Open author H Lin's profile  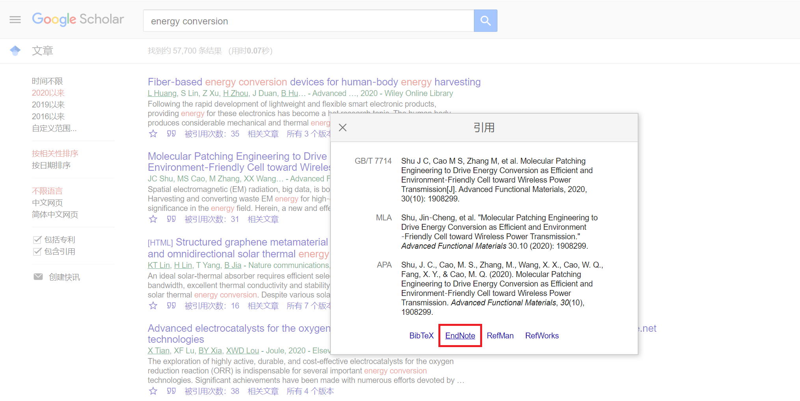(x=183, y=265)
